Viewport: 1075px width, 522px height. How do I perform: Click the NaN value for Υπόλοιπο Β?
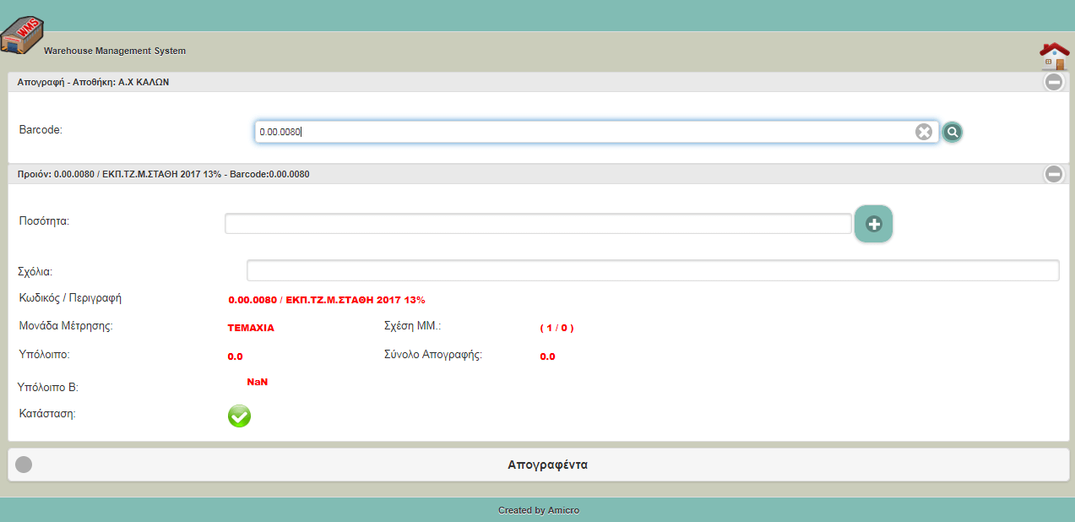click(x=258, y=382)
